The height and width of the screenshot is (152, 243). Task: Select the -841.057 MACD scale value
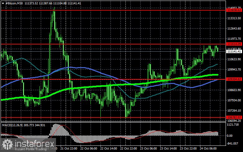coord(232,144)
